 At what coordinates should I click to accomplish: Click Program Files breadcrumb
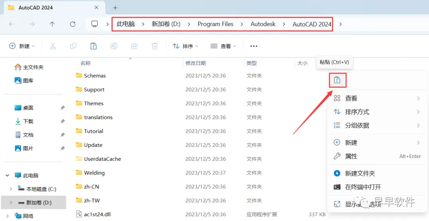[215, 24]
